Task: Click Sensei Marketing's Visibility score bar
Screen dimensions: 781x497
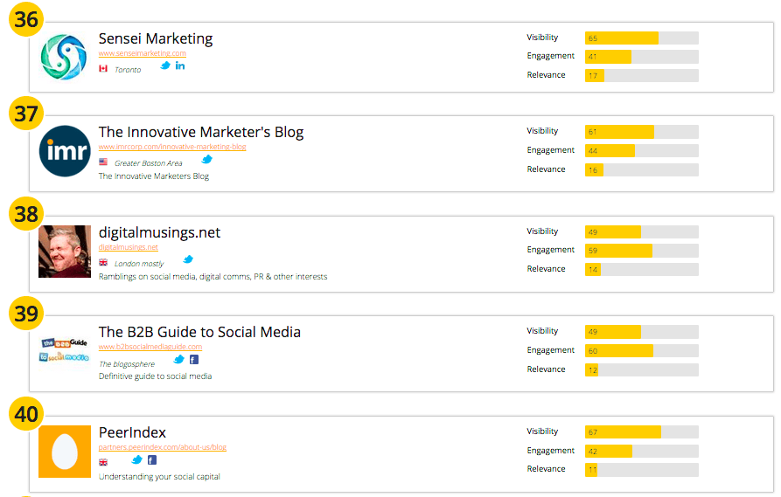Action: (x=641, y=38)
